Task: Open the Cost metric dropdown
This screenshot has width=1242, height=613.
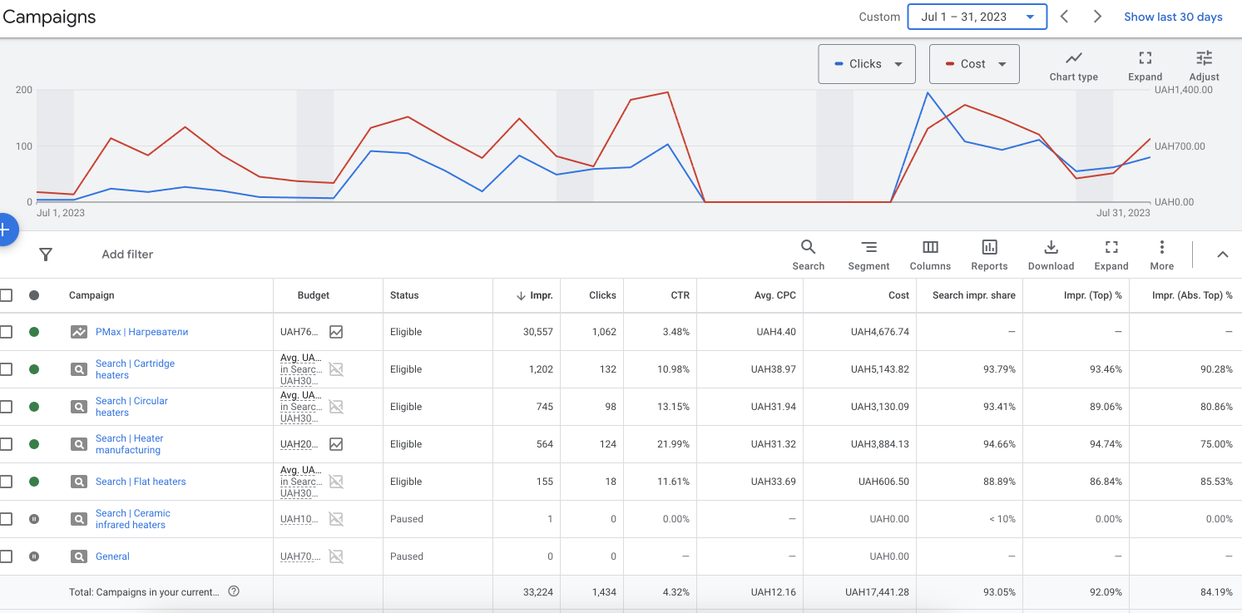Action: [973, 64]
